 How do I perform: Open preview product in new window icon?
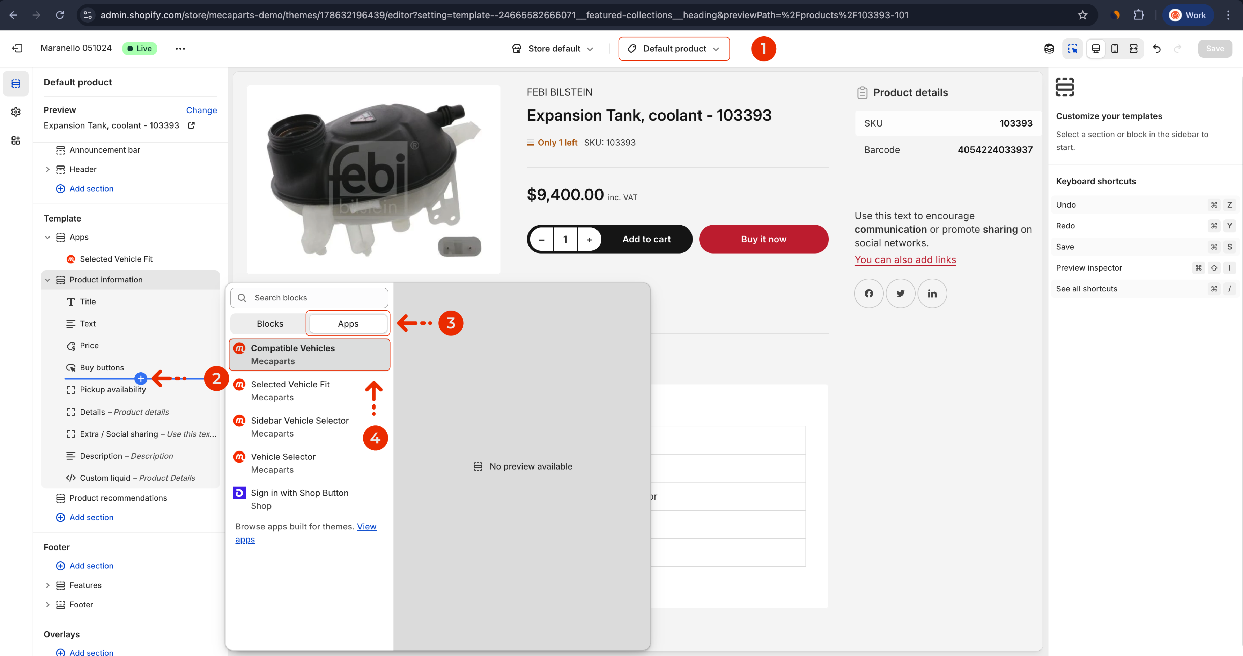click(191, 125)
